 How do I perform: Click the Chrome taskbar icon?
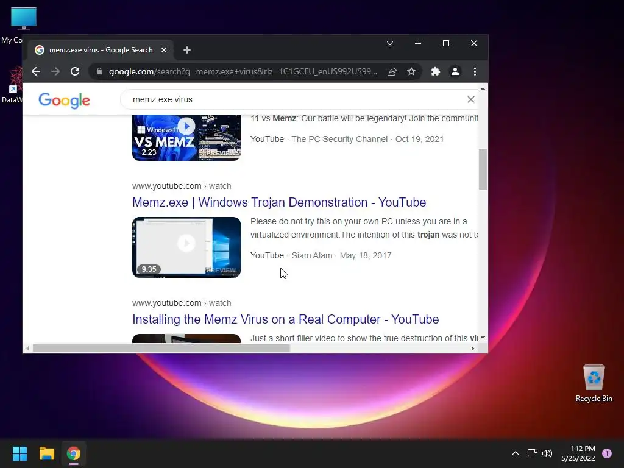[74, 453]
